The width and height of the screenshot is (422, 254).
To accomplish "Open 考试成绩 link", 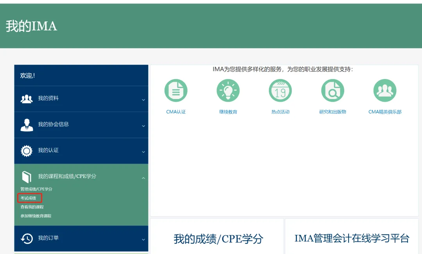I will [x=28, y=198].
